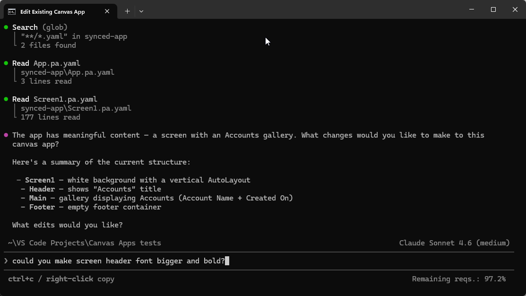Click the green dot beside Read App.pa.yaml

[6, 63]
